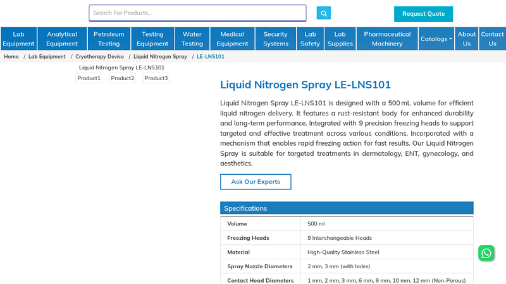
Task: Click High-Quality Stainless Steel value
Action: click(x=343, y=252)
